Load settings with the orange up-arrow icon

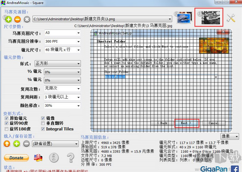pyautogui.click(x=7, y=144)
